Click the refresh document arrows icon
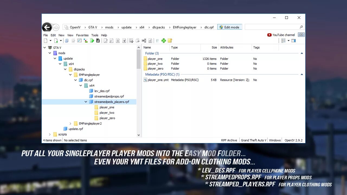This screenshot has width=347, height=195. (150, 41)
